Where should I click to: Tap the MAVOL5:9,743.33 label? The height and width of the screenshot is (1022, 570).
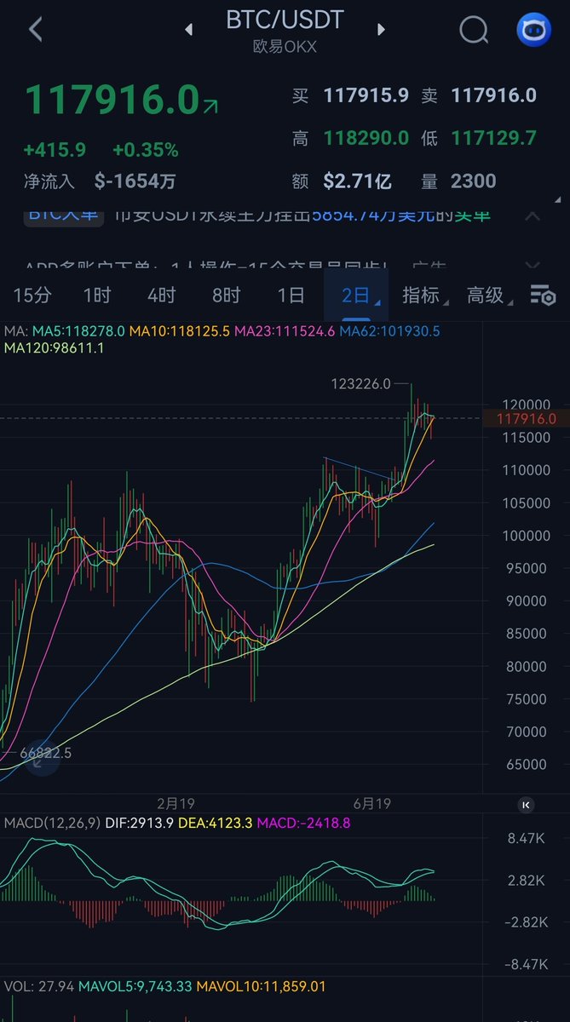click(x=135, y=986)
